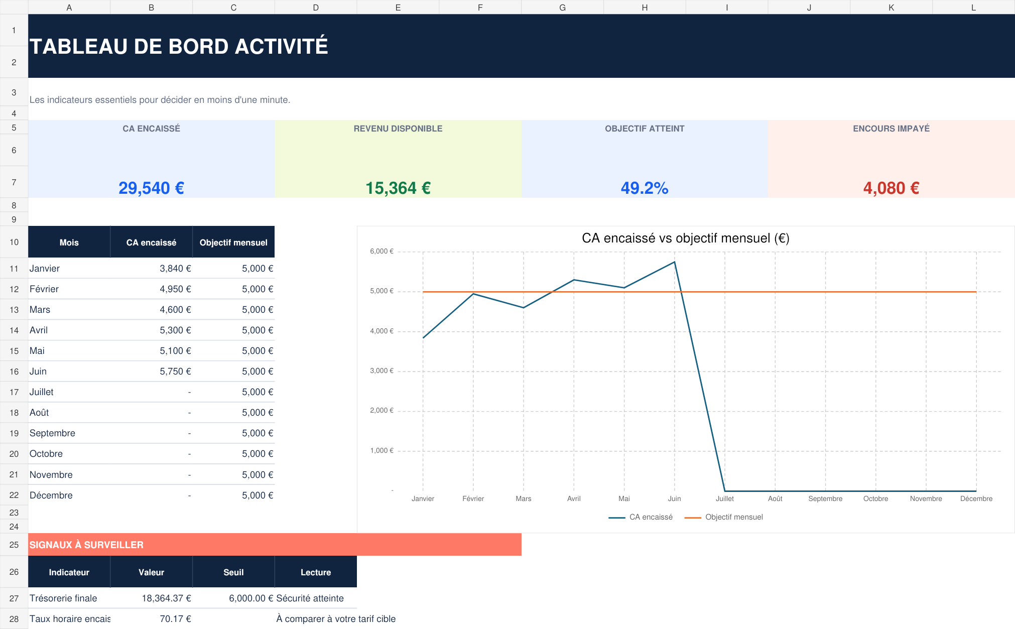Click the Objectif mensuel legend entry
Image resolution: width=1015 pixels, height=629 pixels.
click(723, 517)
